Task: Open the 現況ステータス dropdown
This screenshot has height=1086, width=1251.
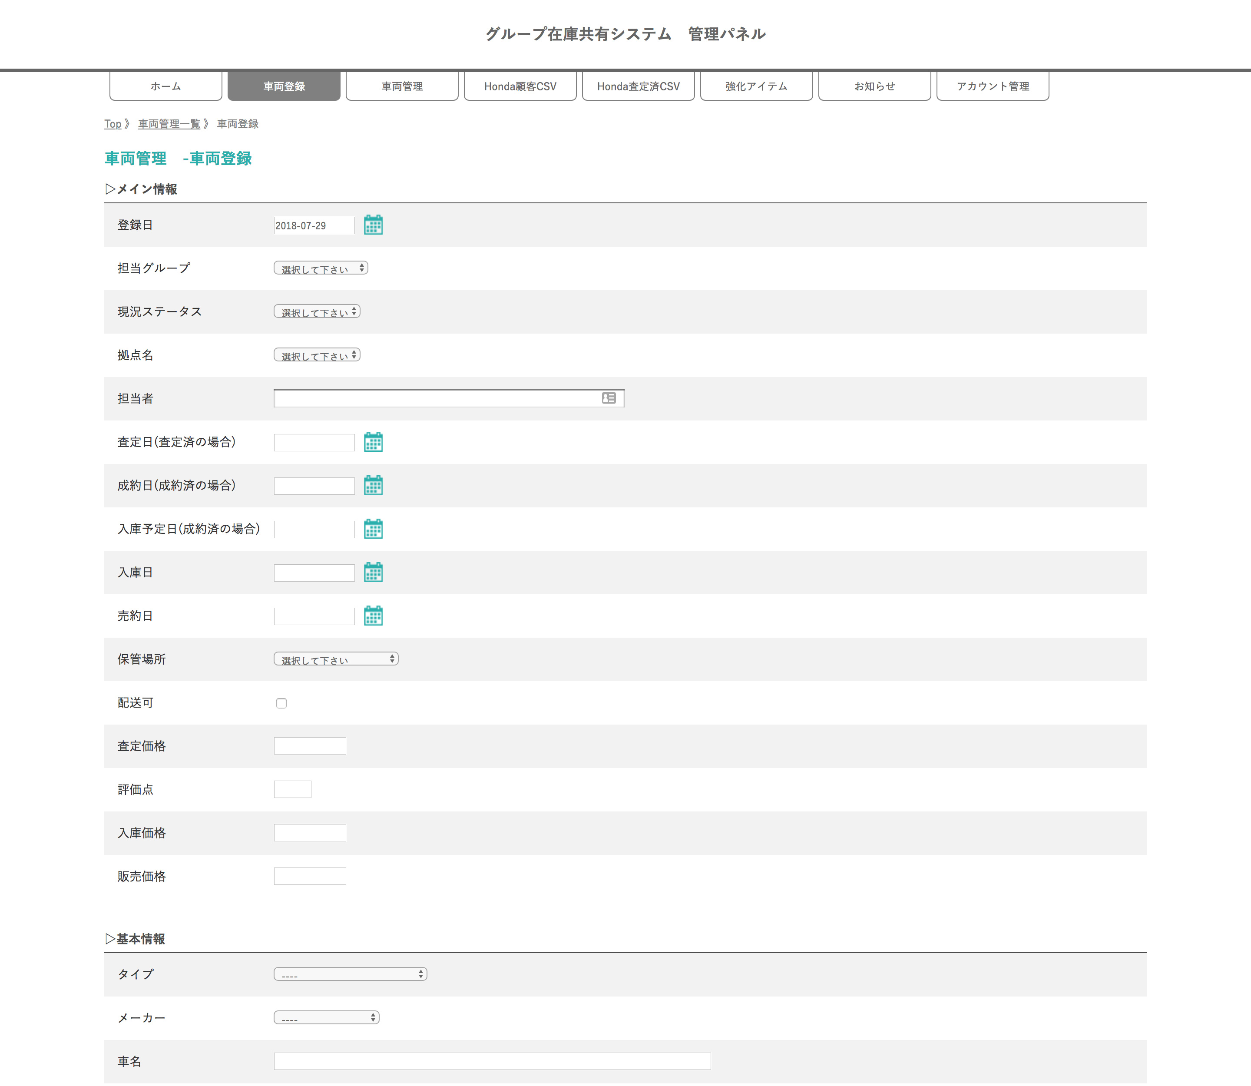Action: coord(317,311)
